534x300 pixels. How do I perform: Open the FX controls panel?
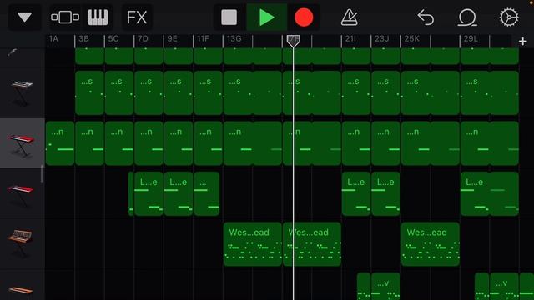pos(137,17)
